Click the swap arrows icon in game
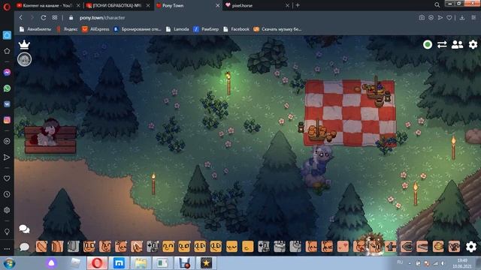This screenshot has height=270, width=481. click(x=442, y=45)
